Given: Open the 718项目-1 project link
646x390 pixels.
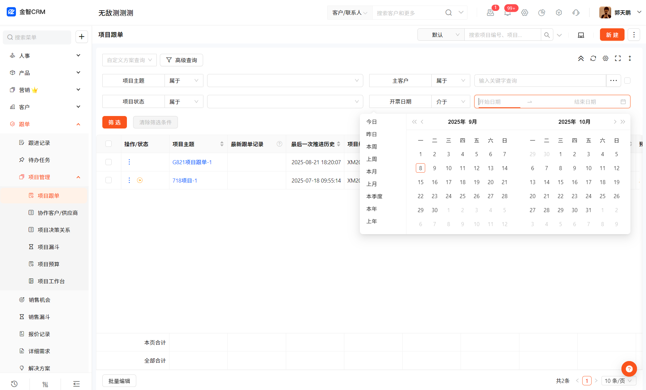Looking at the screenshot, I should coord(185,180).
